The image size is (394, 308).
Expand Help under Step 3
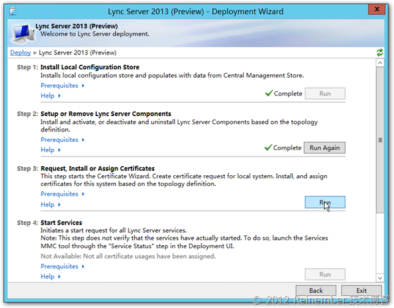click(51, 205)
